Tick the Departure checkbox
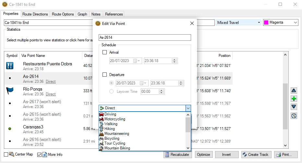 point(105,75)
